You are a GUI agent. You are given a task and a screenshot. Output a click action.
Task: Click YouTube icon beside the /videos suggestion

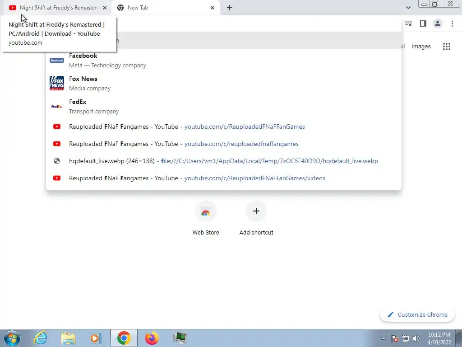coord(57,178)
